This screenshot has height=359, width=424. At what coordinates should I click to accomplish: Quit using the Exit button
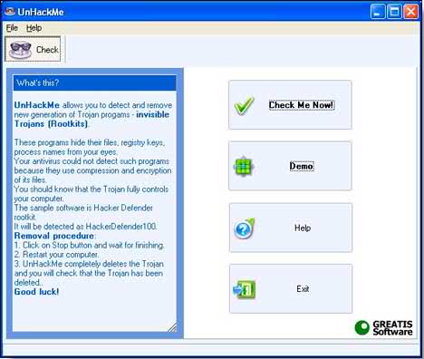point(291,288)
